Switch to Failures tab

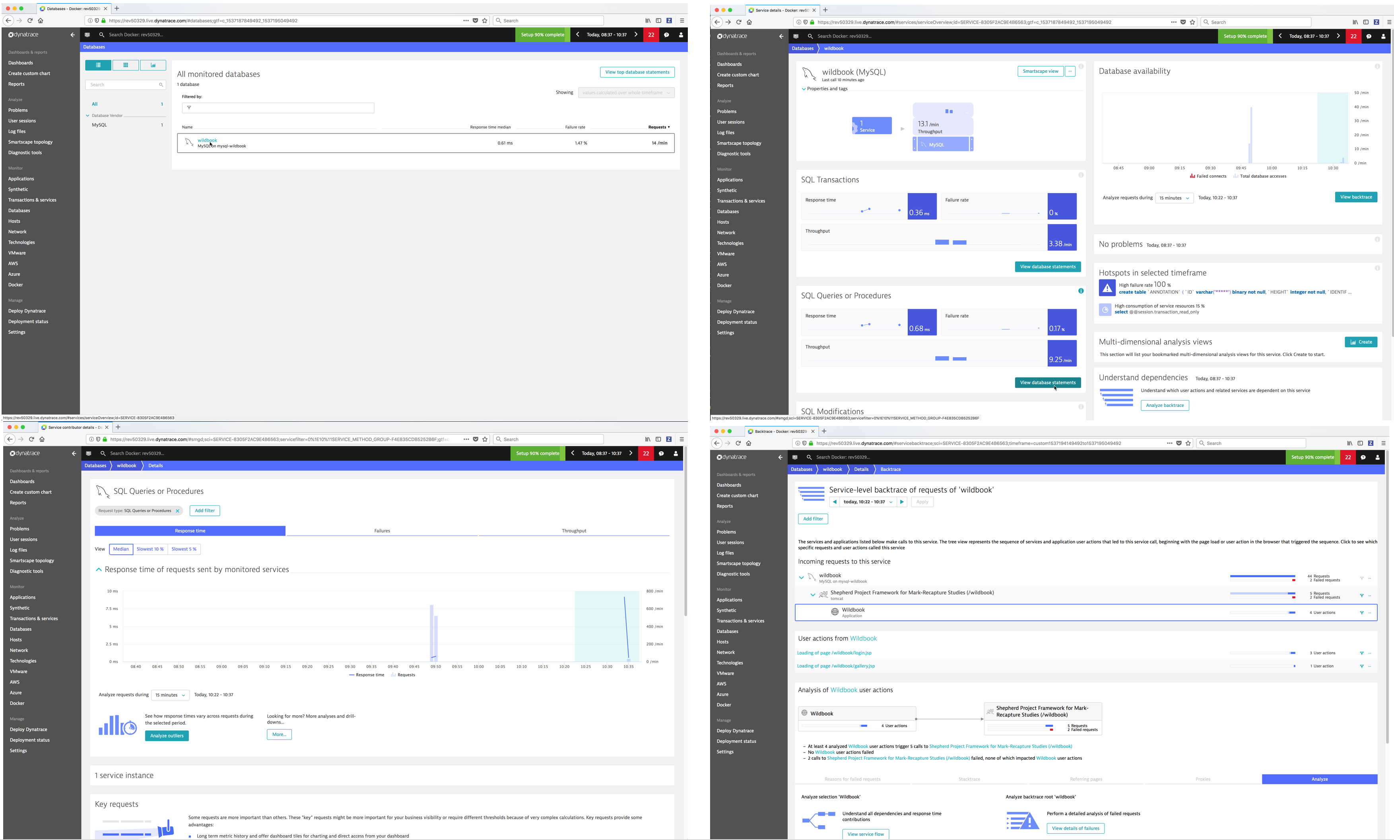382,531
